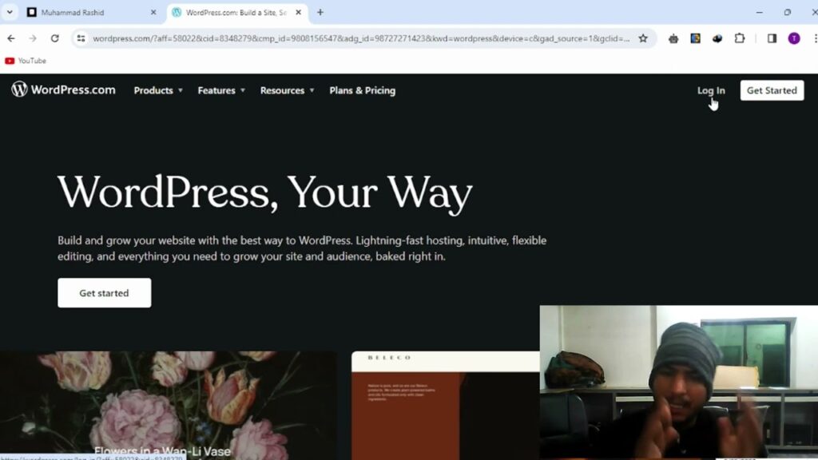Click the address bar URL field
This screenshot has height=460, width=818.
tap(361, 38)
